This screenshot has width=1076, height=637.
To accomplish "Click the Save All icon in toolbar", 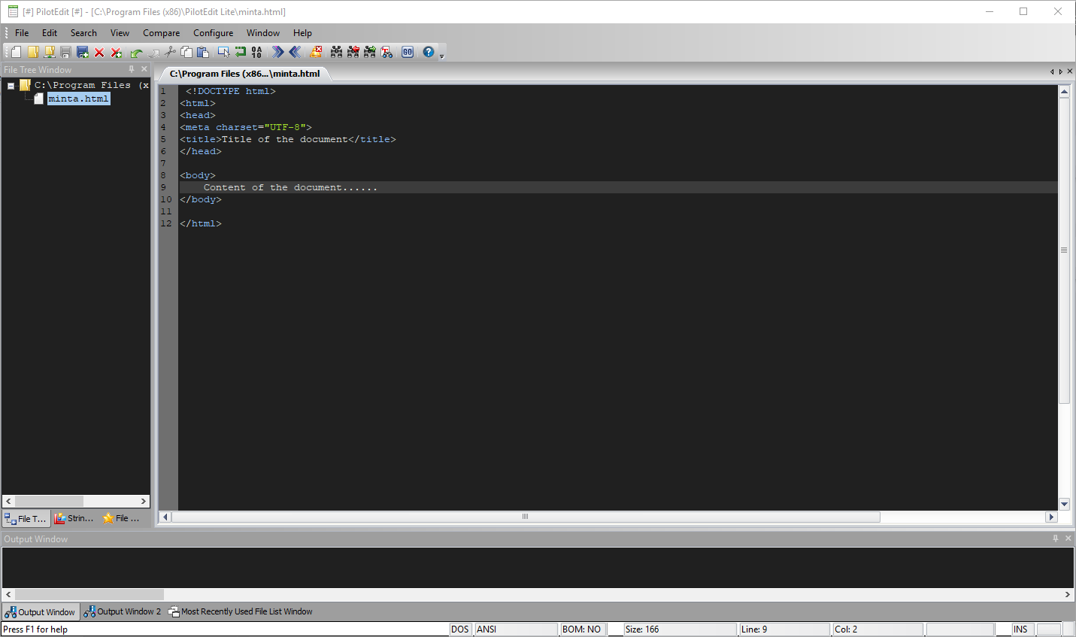I will [x=83, y=52].
